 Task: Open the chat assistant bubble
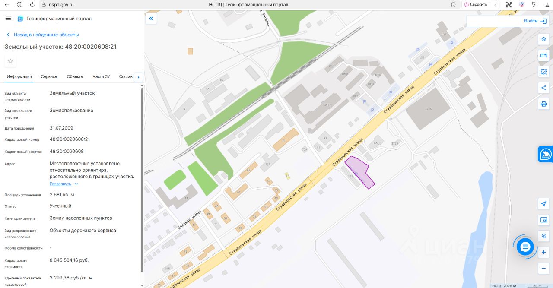(x=525, y=247)
